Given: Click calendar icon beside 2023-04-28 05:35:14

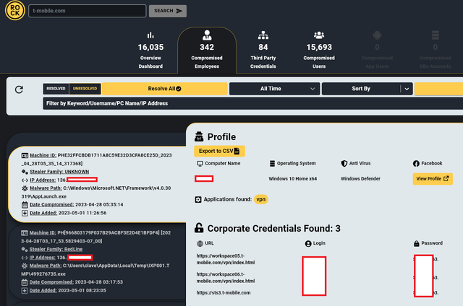Looking at the screenshot, I should pos(25,205).
